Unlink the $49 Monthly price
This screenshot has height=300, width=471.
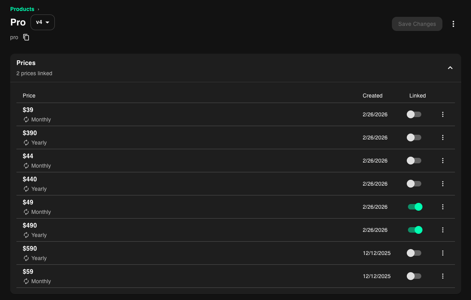(415, 207)
